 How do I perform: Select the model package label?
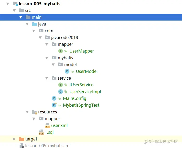[70, 65]
